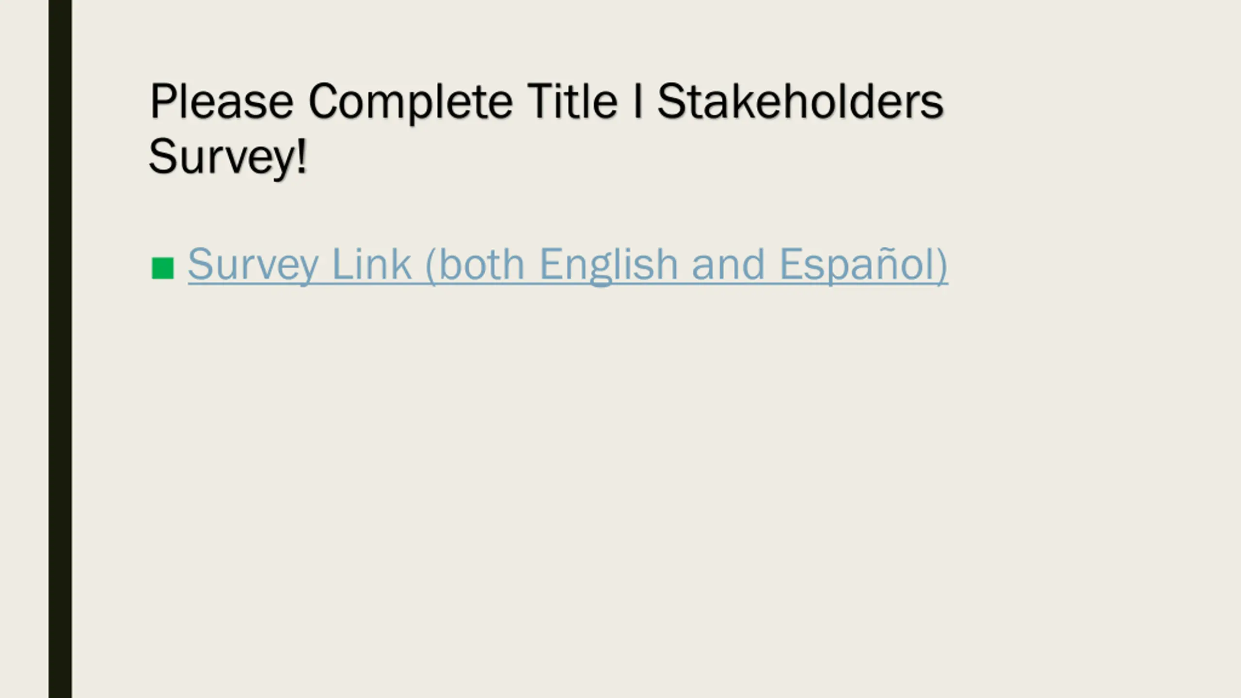Click the blank margin left of the dark bar

[x=24, y=349]
